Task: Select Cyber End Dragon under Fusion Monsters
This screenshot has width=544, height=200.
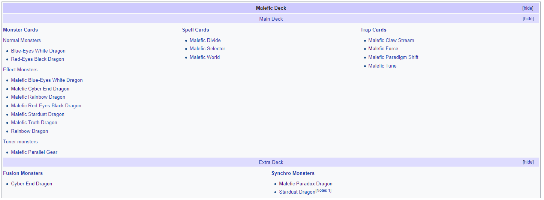Action: click(31, 183)
